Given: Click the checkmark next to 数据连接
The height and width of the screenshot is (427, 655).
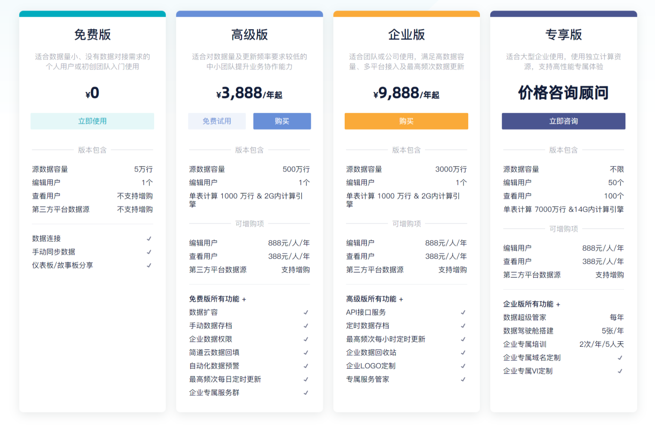Looking at the screenshot, I should pyautogui.click(x=149, y=239).
